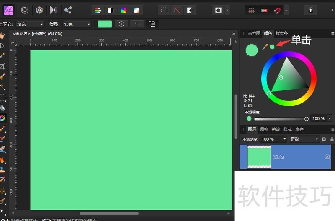Click the color picker eyedropper in Color panel
335x221 pixels.
point(265,47)
